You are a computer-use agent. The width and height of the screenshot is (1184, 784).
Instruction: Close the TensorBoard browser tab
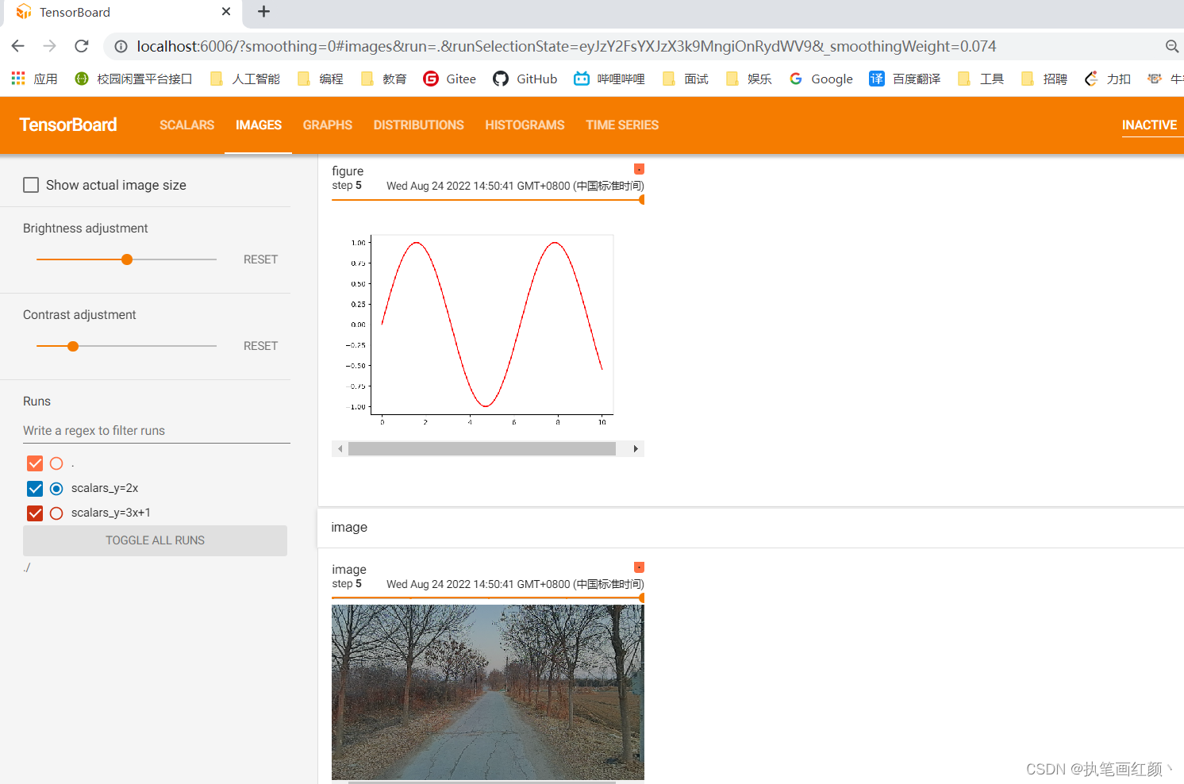pos(226,12)
